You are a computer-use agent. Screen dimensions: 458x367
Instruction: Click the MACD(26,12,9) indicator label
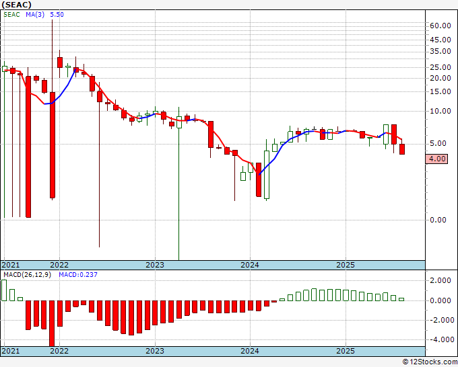click(27, 275)
